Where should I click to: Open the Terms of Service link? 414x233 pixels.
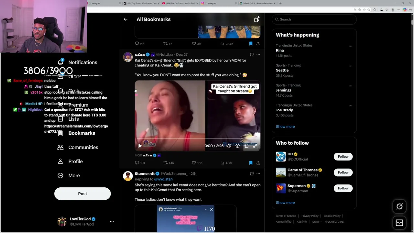tap(286, 216)
